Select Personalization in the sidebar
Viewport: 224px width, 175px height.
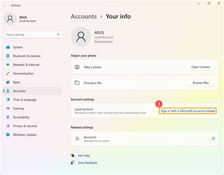click(33, 73)
